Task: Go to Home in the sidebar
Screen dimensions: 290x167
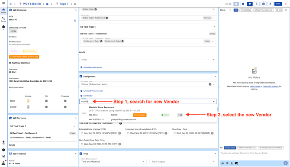Action: tap(3, 11)
